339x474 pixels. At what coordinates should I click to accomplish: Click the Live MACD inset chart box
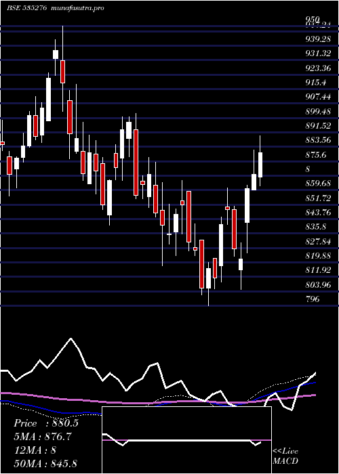186,440
